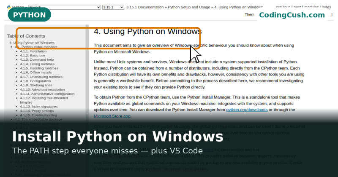Open 4.1.9. Shebang lines entry
This screenshot has height=177, width=338.
click(36, 85)
